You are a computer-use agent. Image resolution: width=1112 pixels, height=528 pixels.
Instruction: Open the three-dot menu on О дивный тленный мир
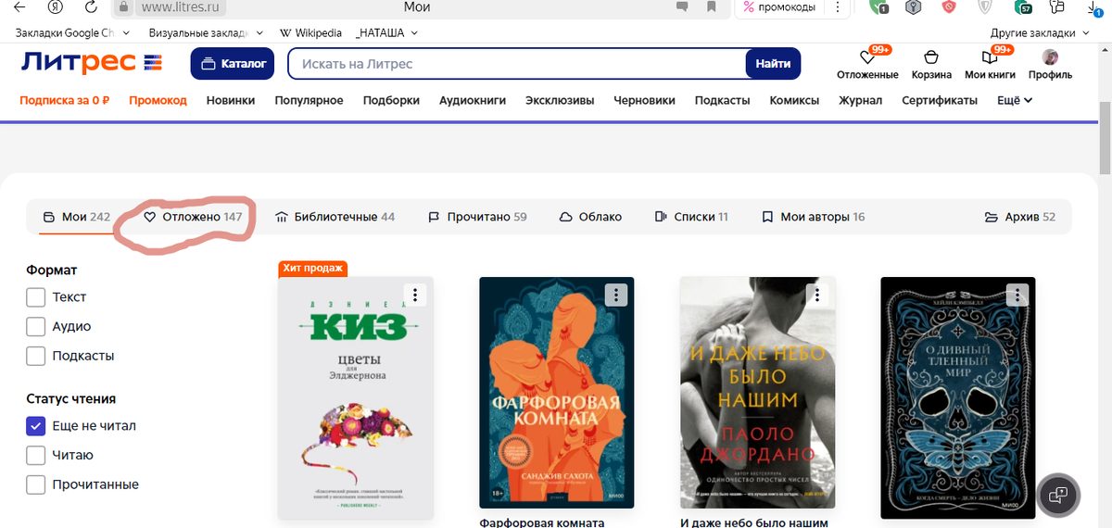point(1017,295)
